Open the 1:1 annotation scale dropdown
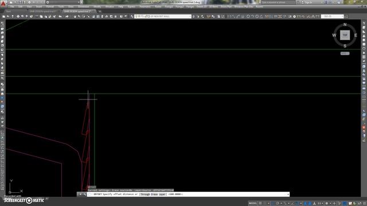The height and width of the screenshot is (206, 367). (322, 204)
